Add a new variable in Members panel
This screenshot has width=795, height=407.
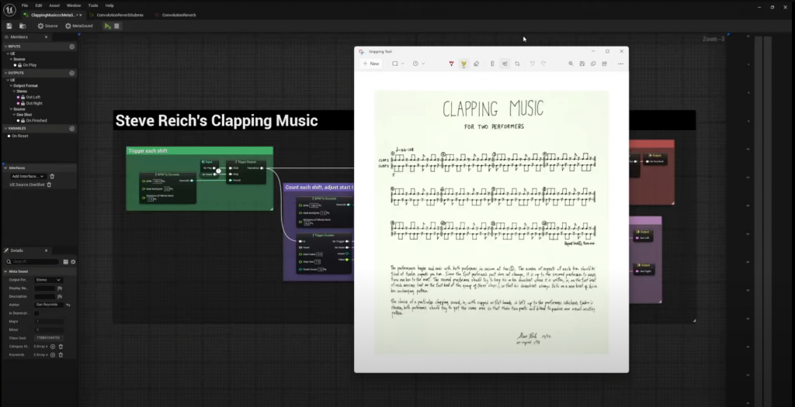coord(72,129)
